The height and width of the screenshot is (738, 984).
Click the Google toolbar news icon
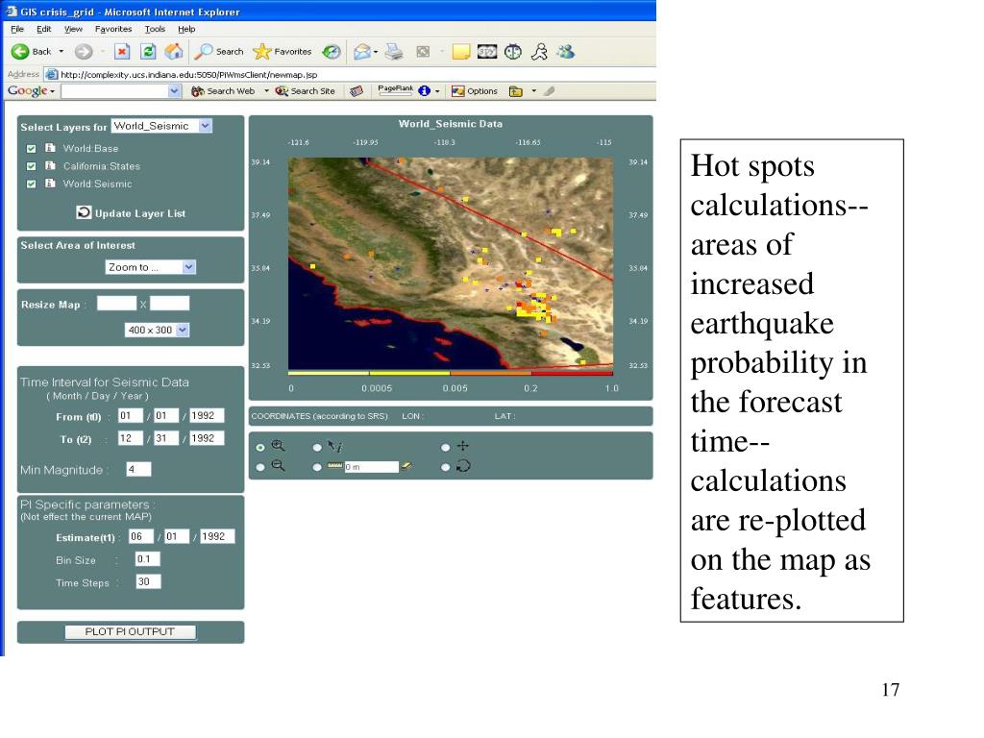357,91
